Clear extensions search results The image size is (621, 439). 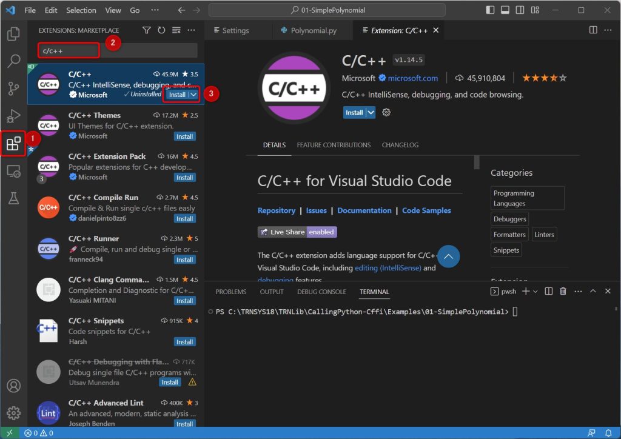(176, 30)
